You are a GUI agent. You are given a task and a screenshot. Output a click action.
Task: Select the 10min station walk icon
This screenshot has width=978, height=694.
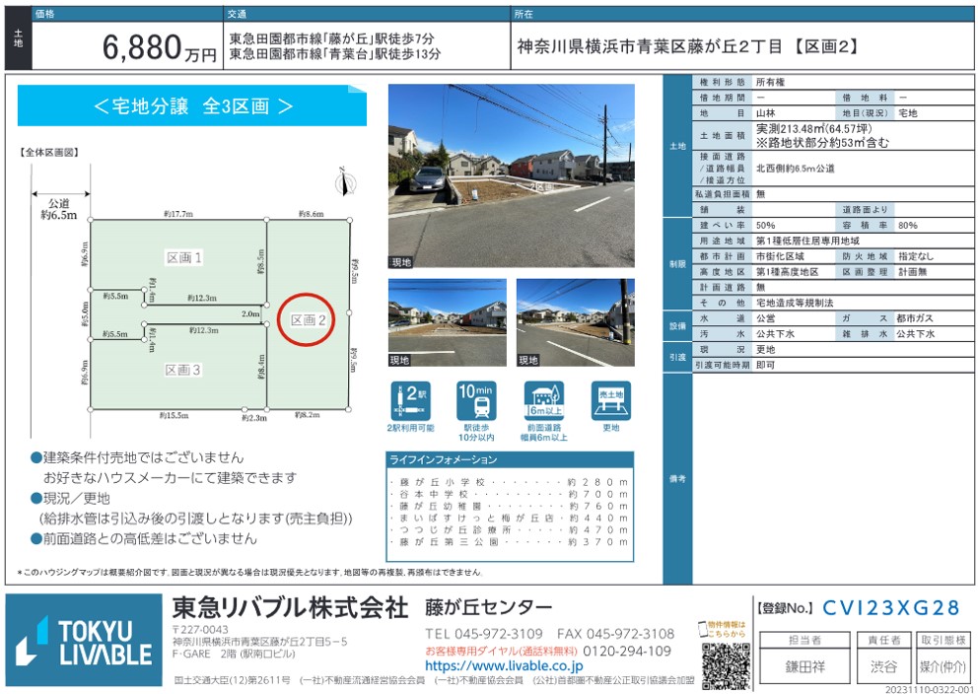pos(476,401)
